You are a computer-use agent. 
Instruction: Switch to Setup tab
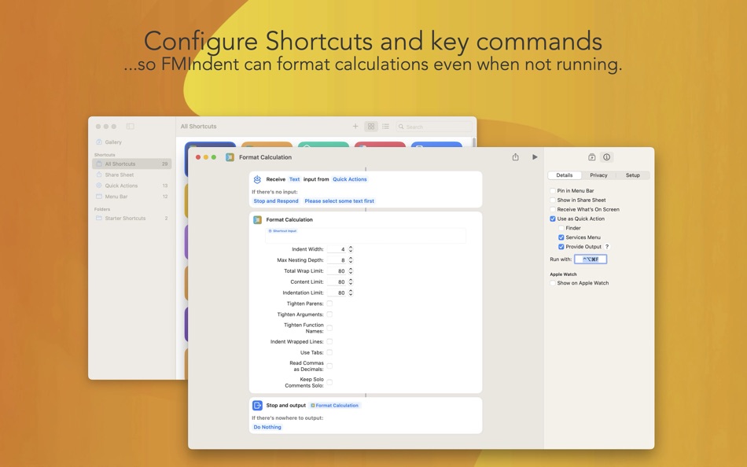(633, 175)
